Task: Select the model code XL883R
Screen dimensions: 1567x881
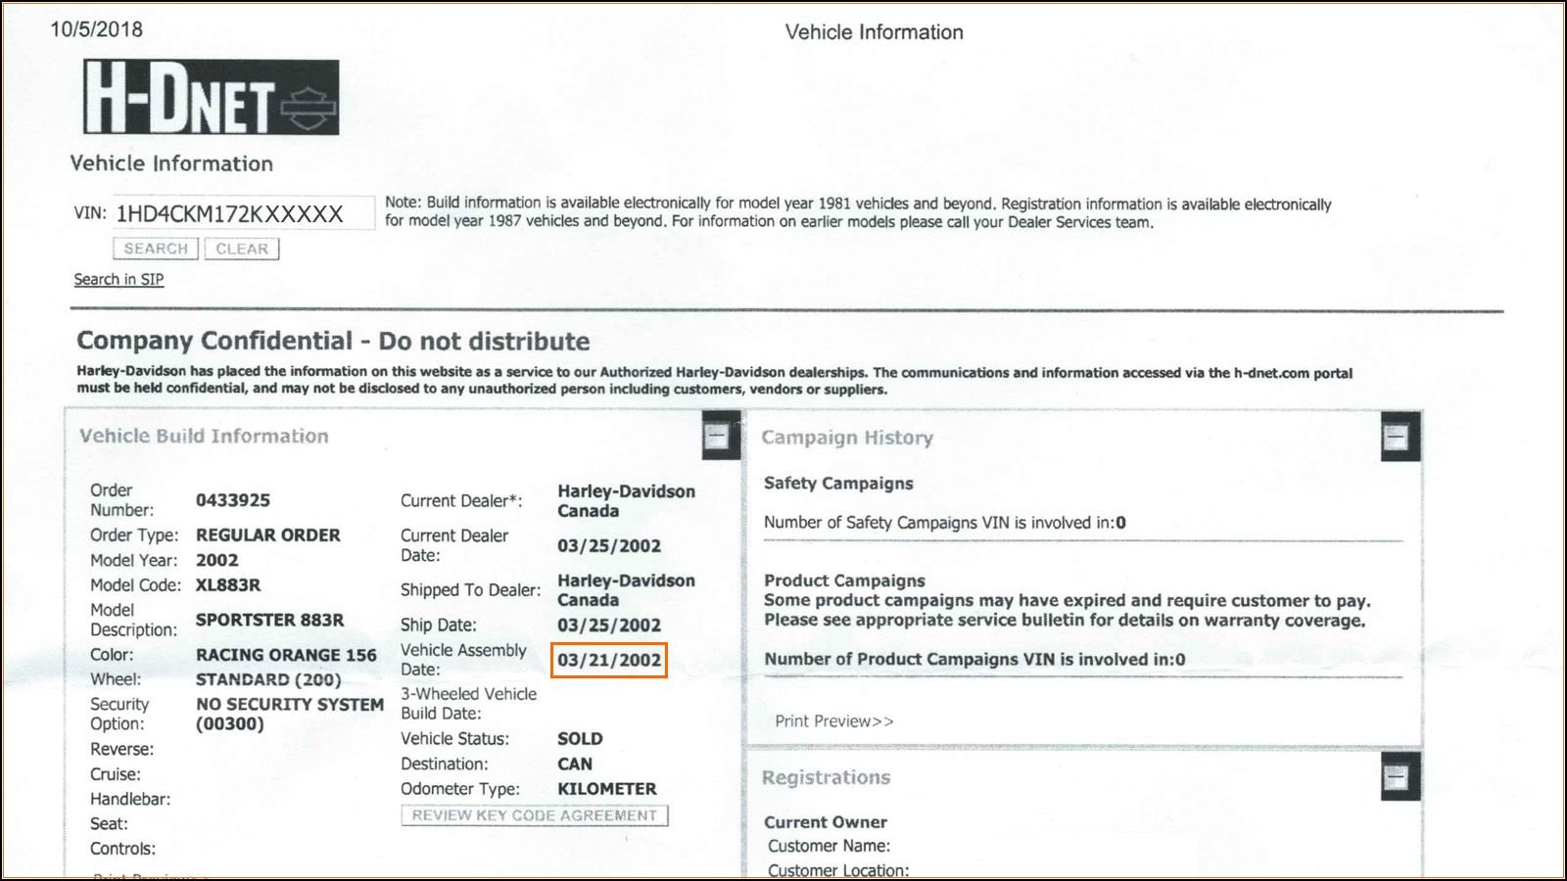Action: [228, 585]
